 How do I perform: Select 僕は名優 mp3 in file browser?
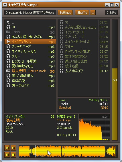coord(30,81)
